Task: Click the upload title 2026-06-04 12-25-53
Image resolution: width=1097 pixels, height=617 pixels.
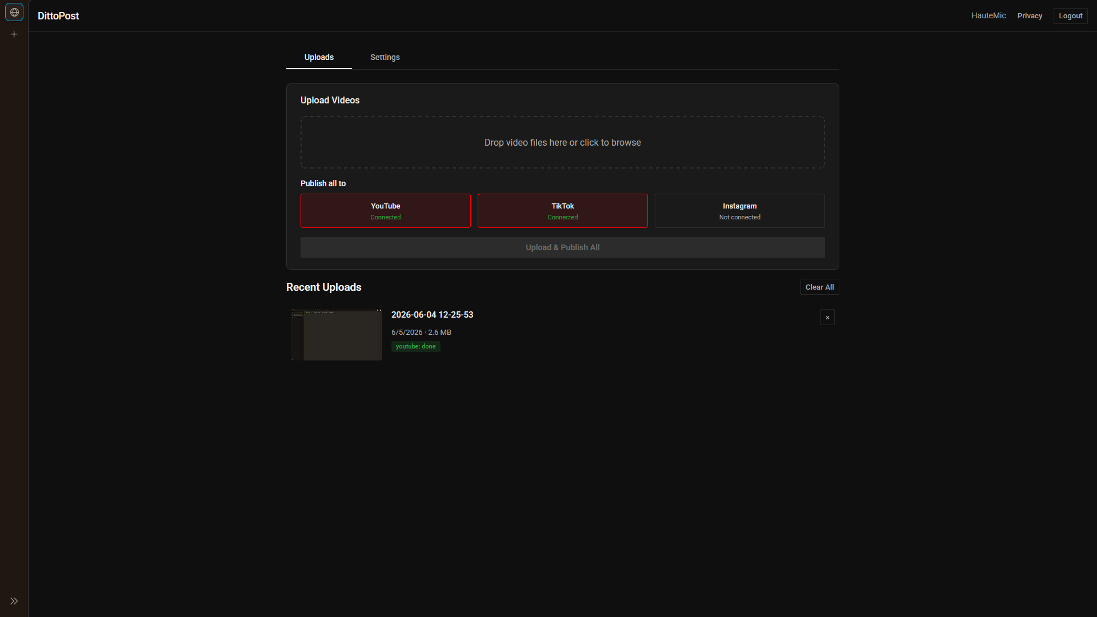Action: (x=433, y=315)
